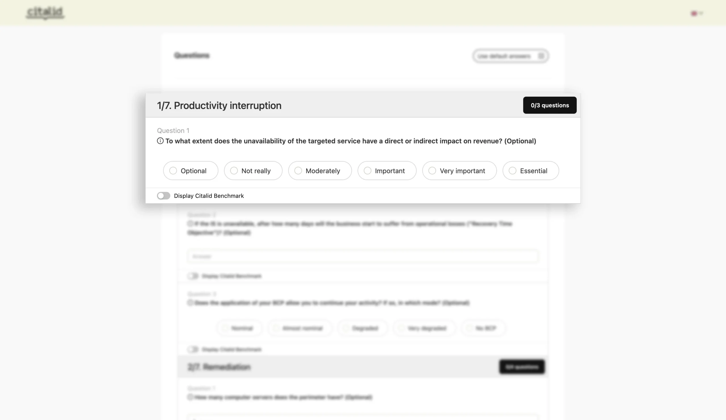Click the Questions menu label
The image size is (726, 420).
(x=191, y=55)
